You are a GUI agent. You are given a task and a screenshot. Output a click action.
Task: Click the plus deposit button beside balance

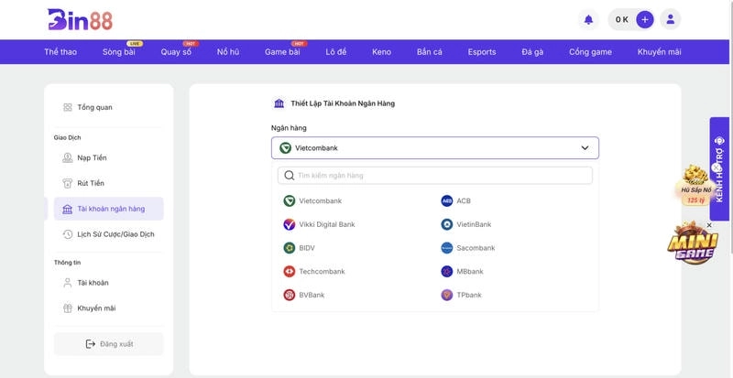(x=645, y=19)
